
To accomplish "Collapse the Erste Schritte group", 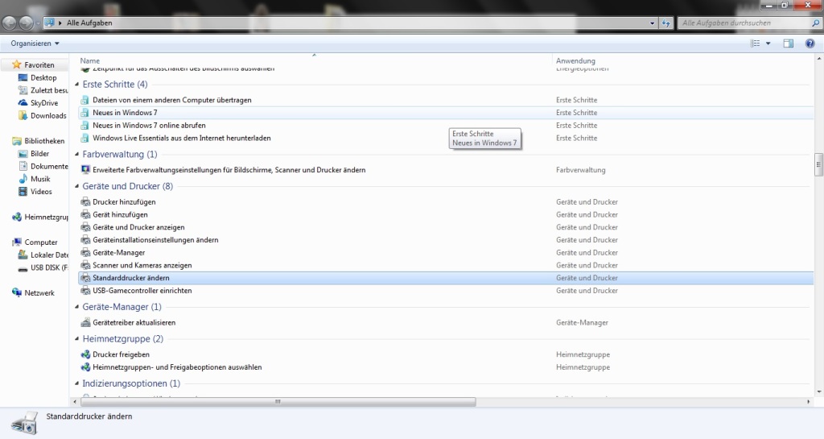I will (78, 85).
